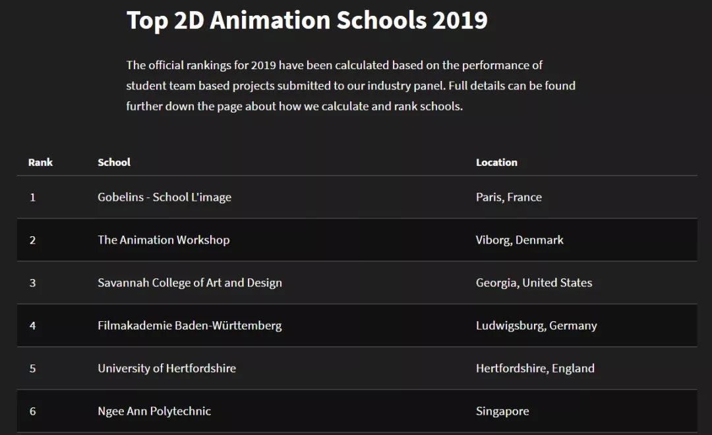The image size is (712, 435).
Task: Click the Singapore location cell
Action: [502, 411]
